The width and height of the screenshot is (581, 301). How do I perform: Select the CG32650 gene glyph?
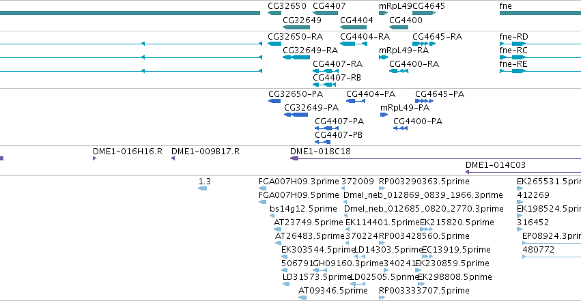tap(274, 13)
